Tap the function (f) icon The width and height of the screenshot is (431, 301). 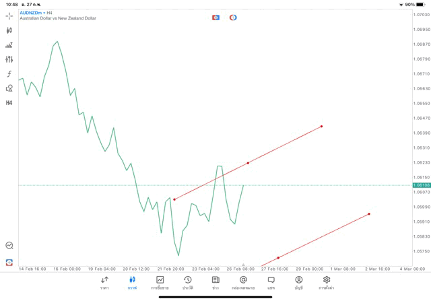click(x=9, y=74)
